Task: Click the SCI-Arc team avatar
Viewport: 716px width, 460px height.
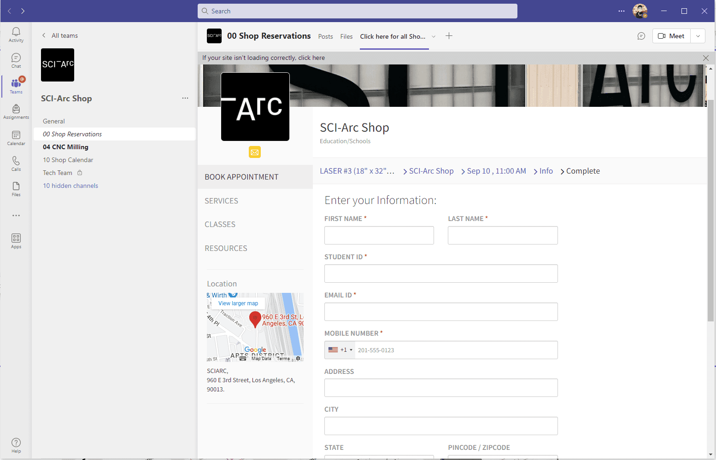Action: [x=58, y=65]
